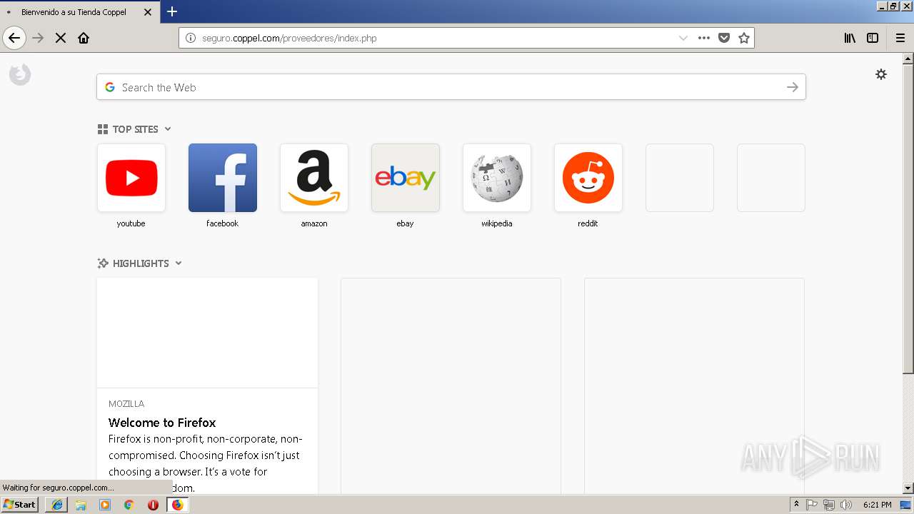
Task: Show hidden system tray icons
Action: 796,505
